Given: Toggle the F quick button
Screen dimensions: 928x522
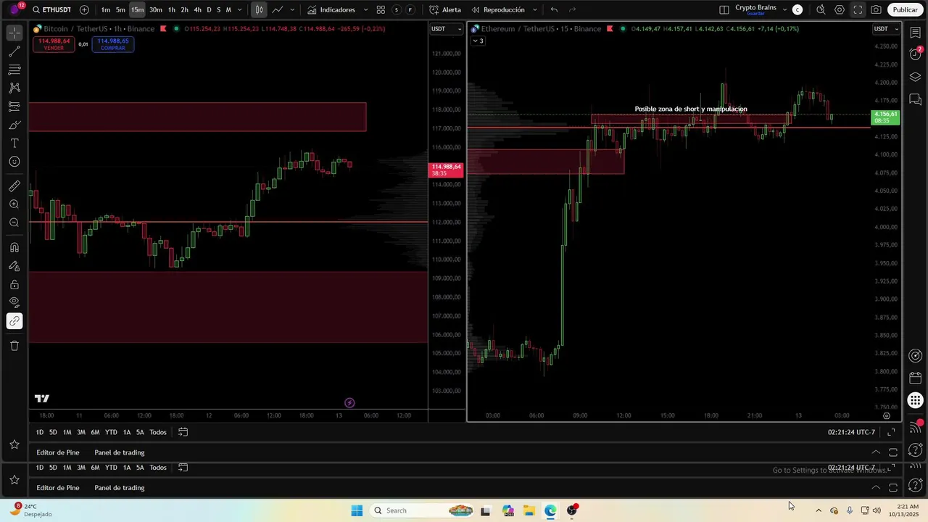Looking at the screenshot, I should (x=410, y=9).
